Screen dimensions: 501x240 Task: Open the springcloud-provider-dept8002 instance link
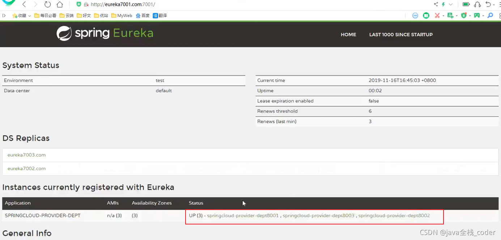coord(394,216)
